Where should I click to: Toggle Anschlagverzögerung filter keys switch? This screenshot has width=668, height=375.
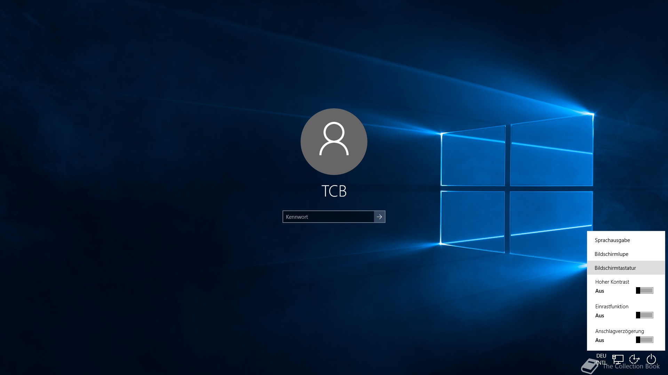645,340
